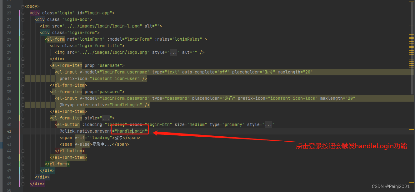Expand folded style value on line 40
This screenshot has width=415, height=192.
268,125
